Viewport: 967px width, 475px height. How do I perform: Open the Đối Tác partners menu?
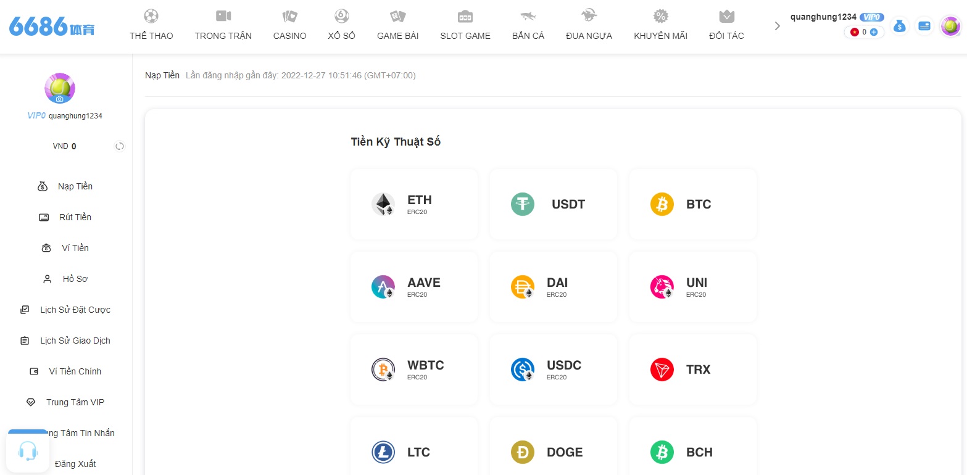[726, 25]
